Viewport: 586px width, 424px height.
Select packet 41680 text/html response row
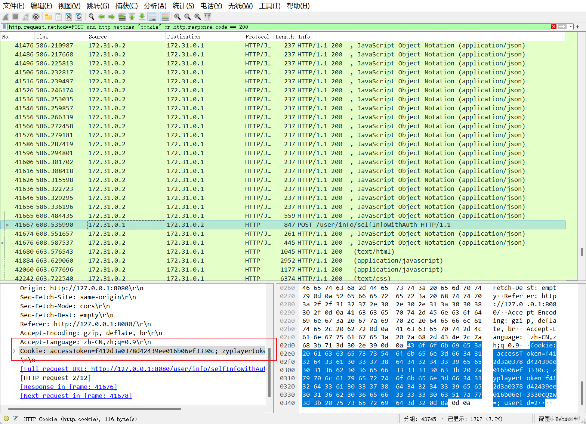coord(283,252)
